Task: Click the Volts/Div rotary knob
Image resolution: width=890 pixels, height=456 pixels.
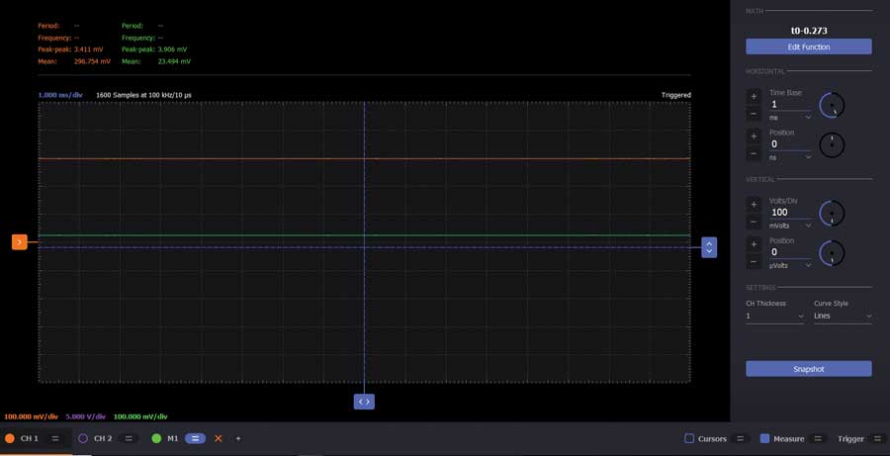Action: [834, 213]
